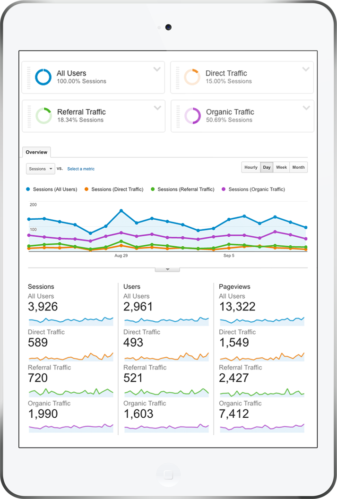Click the drag handle on Direct Traffic segment

coord(177,77)
